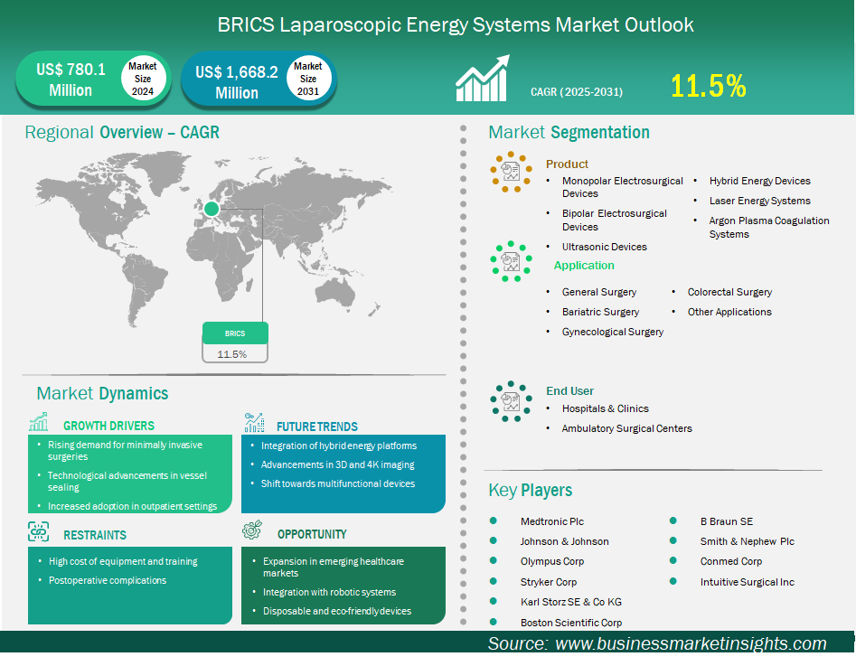Click the US$ 780.1 Million green pill
The image size is (856, 666).
[x=71, y=80]
